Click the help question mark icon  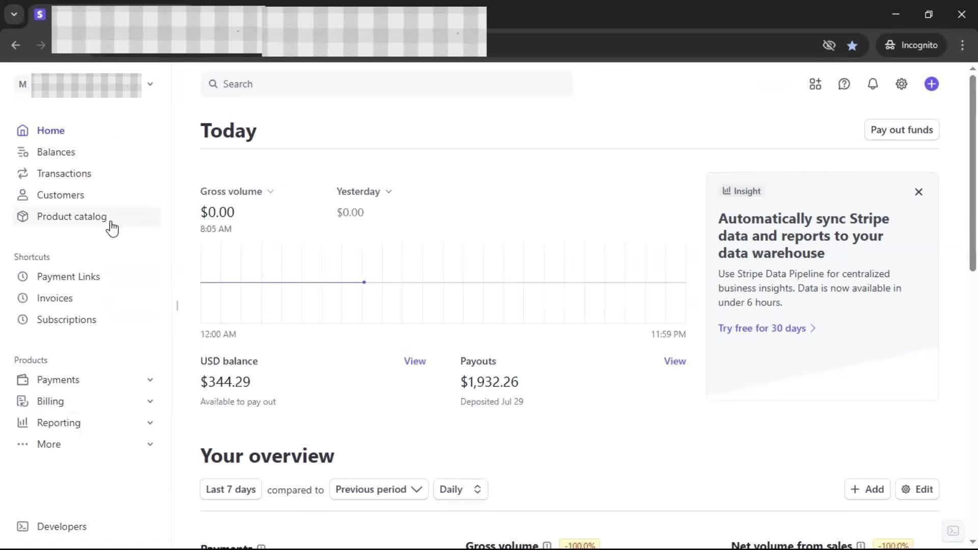click(x=844, y=84)
